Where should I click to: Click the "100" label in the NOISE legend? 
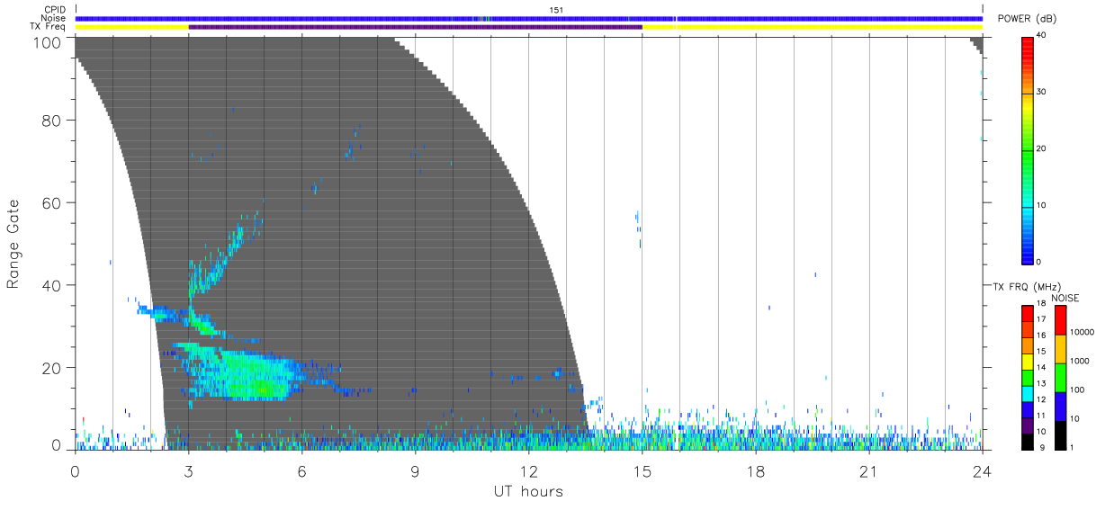pyautogui.click(x=1077, y=389)
